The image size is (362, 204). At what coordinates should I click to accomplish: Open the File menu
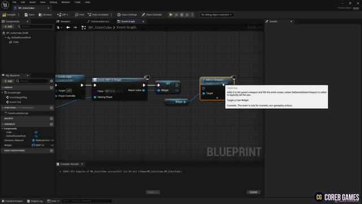pos(14,2)
